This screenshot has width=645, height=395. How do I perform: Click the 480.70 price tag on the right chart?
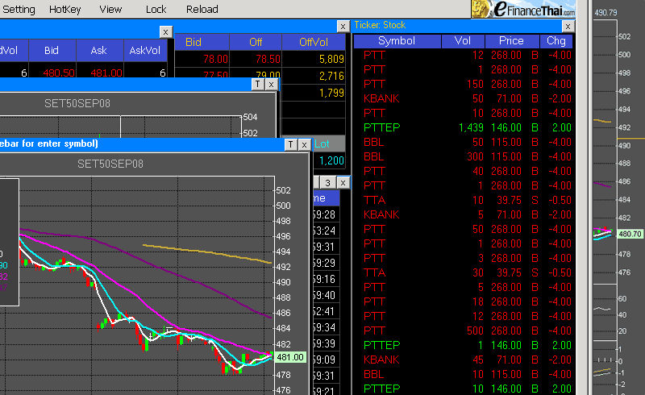630,234
